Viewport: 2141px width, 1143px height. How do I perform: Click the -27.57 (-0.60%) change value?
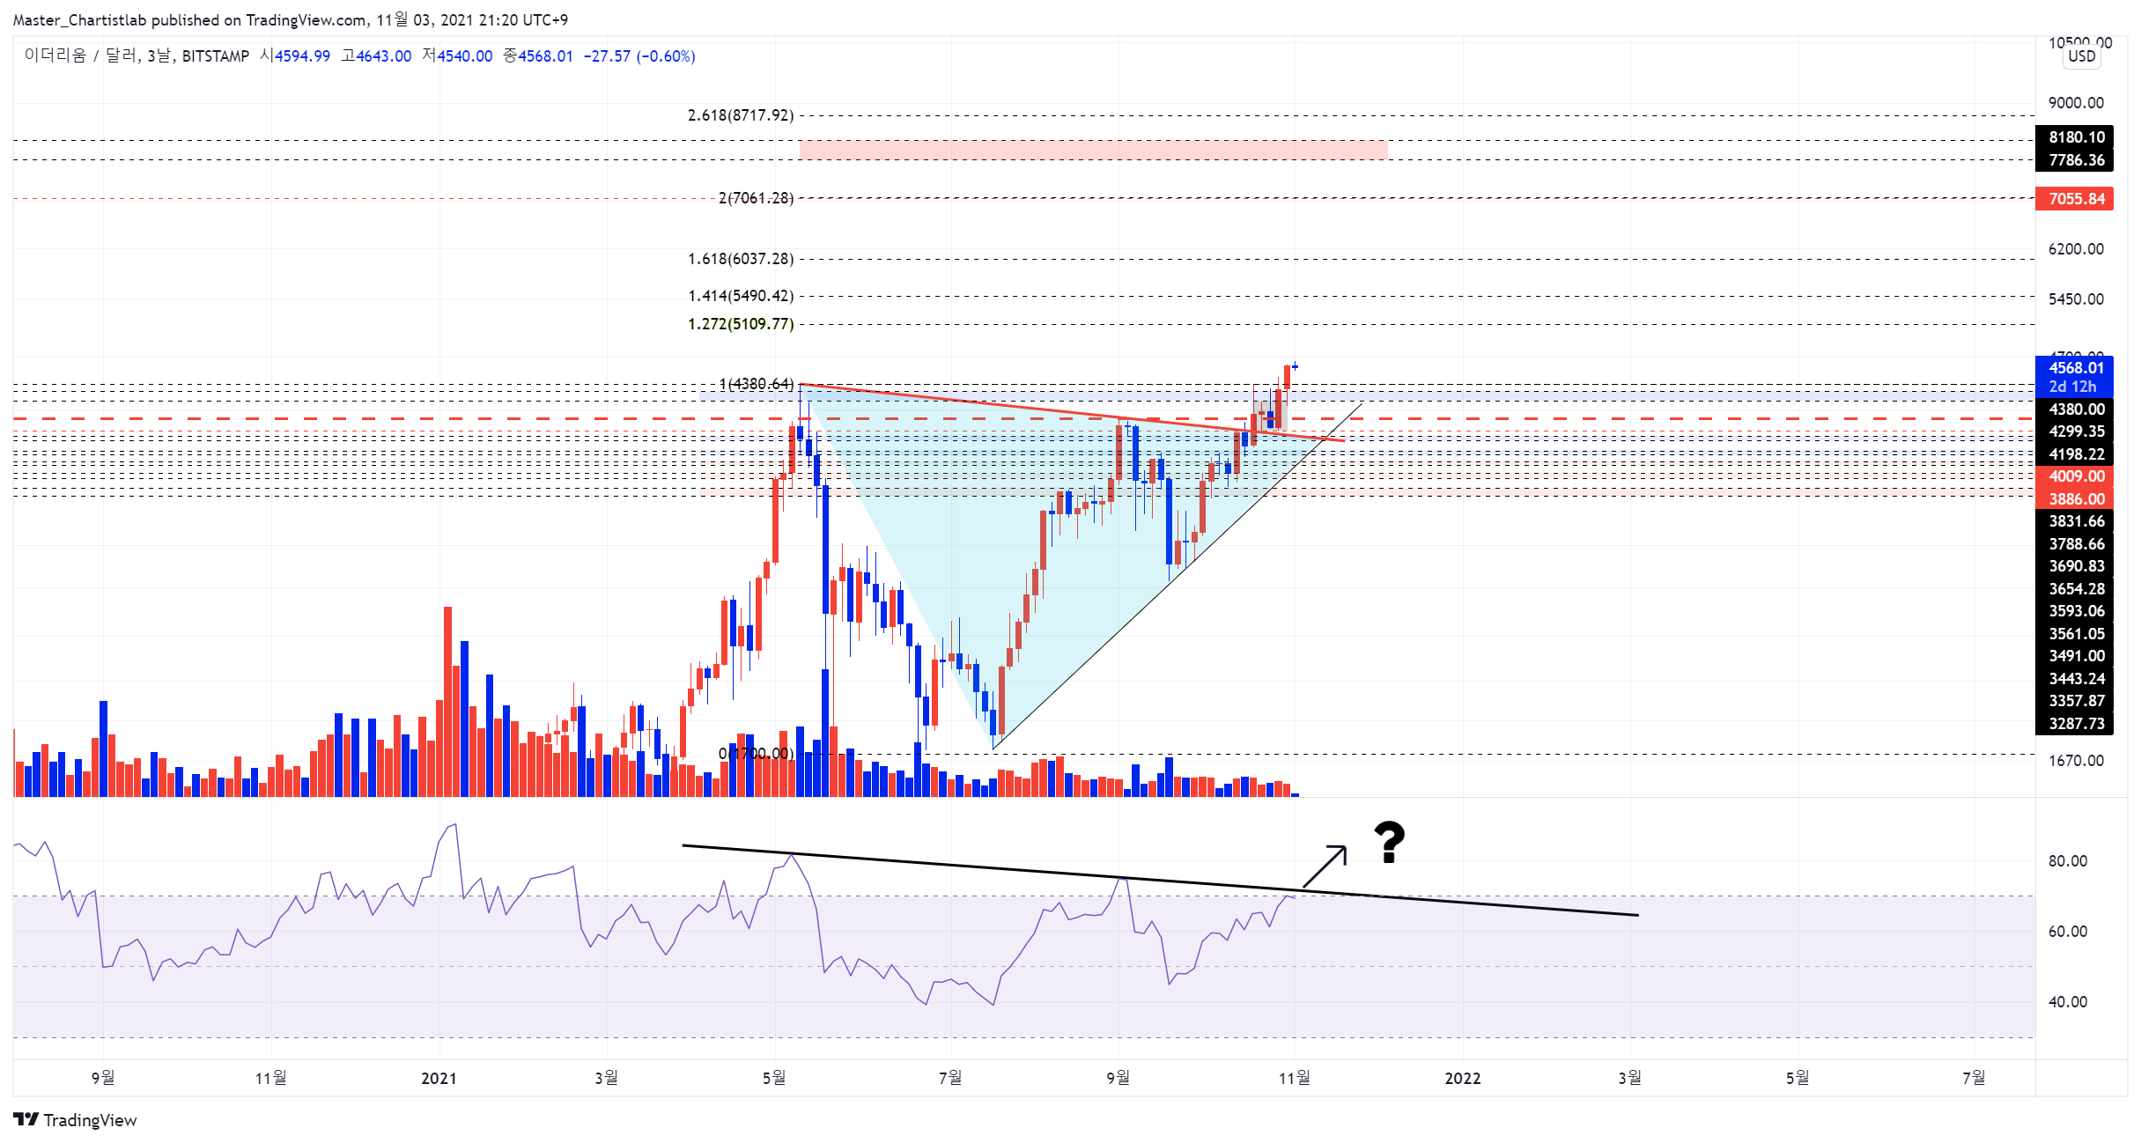click(x=639, y=56)
